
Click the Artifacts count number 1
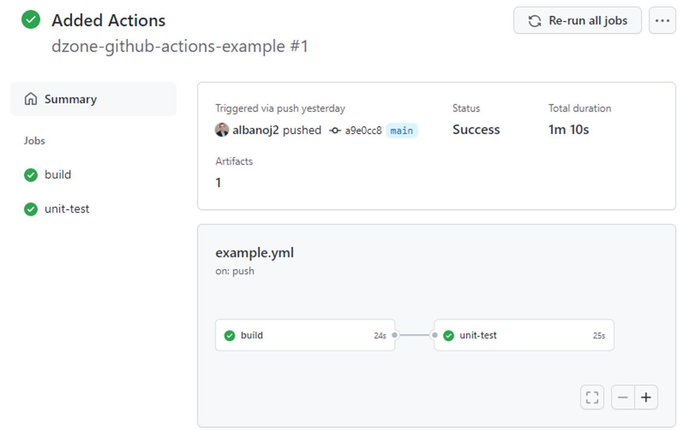[x=218, y=183]
